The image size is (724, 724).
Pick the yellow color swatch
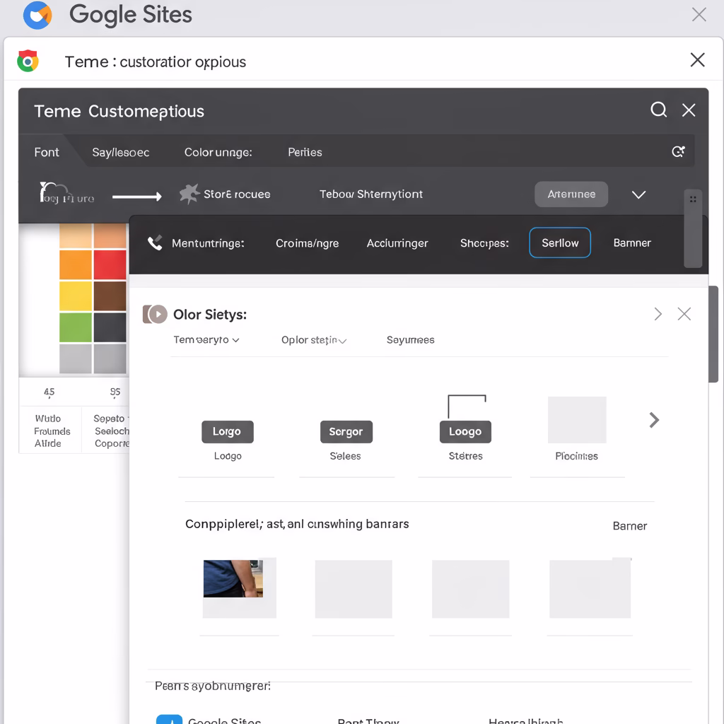pos(76,296)
